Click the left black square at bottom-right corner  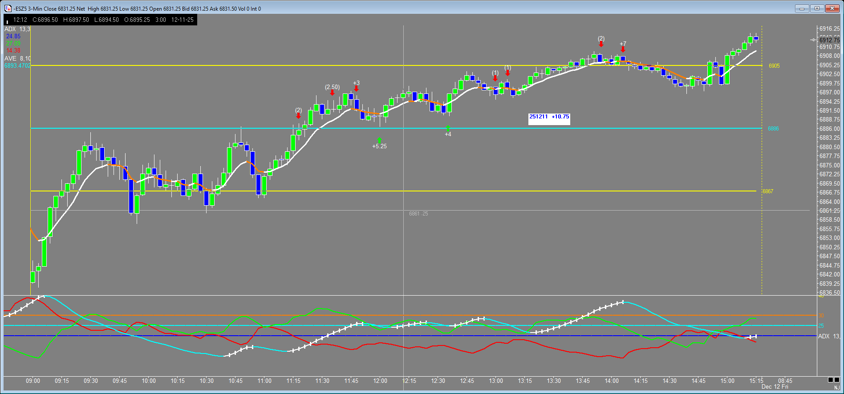(x=831, y=380)
